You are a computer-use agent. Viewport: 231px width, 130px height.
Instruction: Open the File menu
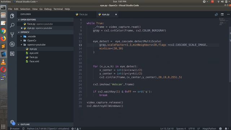pos(10,9)
